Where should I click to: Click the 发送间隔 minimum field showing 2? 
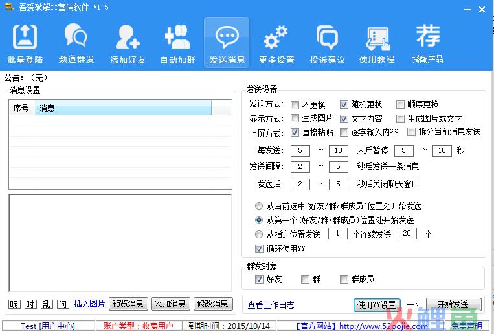(x=300, y=167)
